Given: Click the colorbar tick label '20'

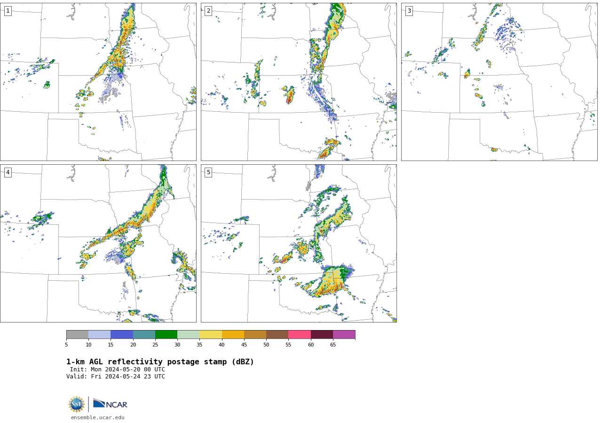Looking at the screenshot, I should point(133,345).
